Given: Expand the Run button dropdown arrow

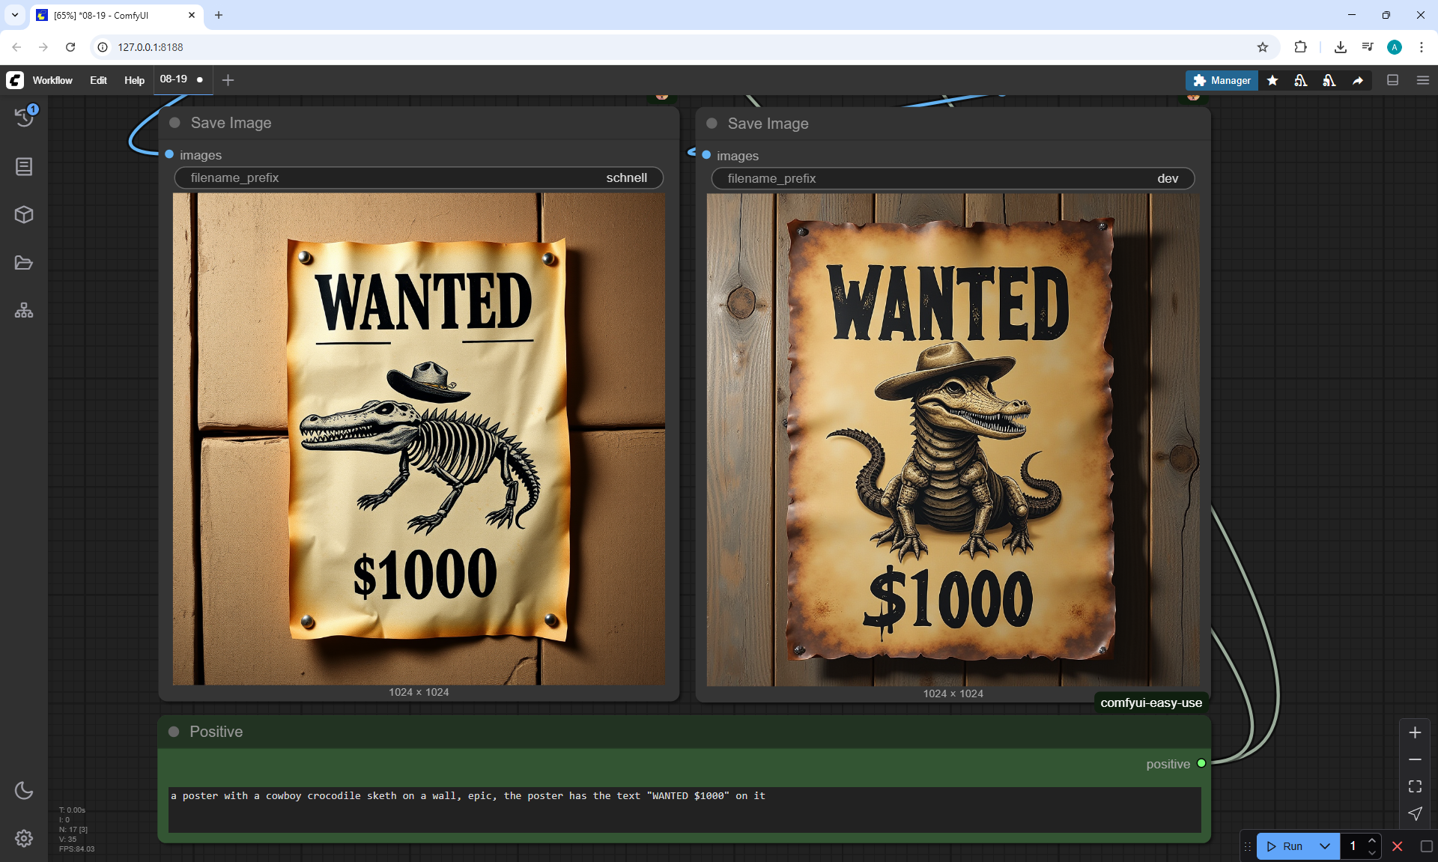Looking at the screenshot, I should pos(1325,846).
